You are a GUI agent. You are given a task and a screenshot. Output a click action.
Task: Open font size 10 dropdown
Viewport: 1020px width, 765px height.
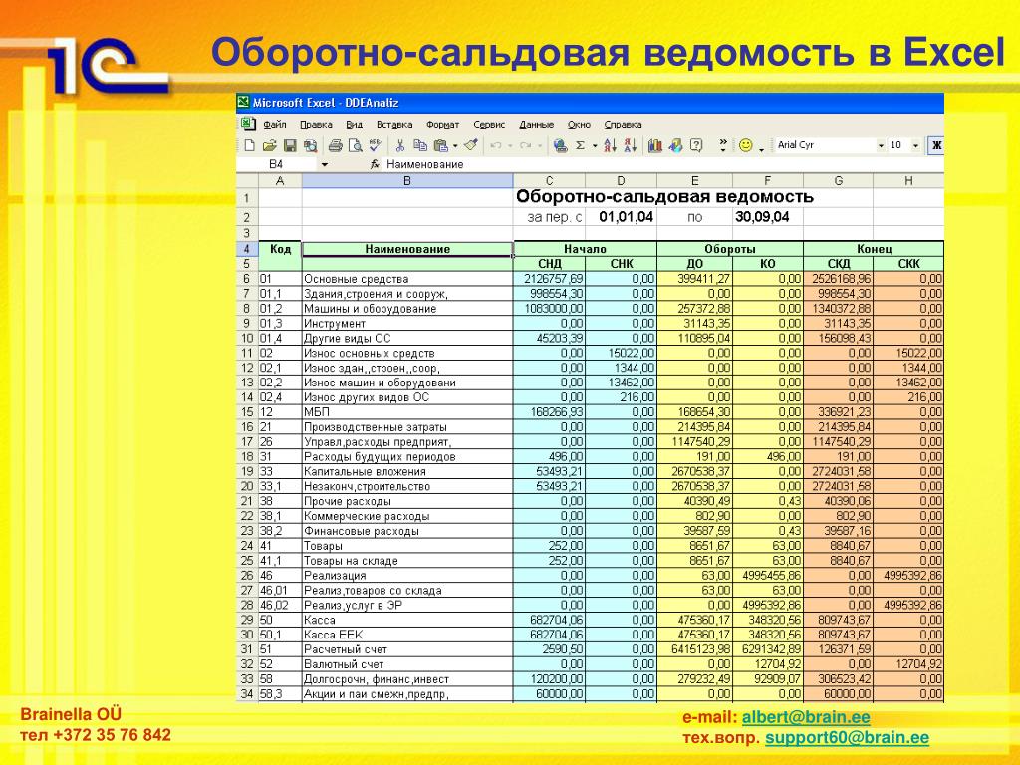916,145
